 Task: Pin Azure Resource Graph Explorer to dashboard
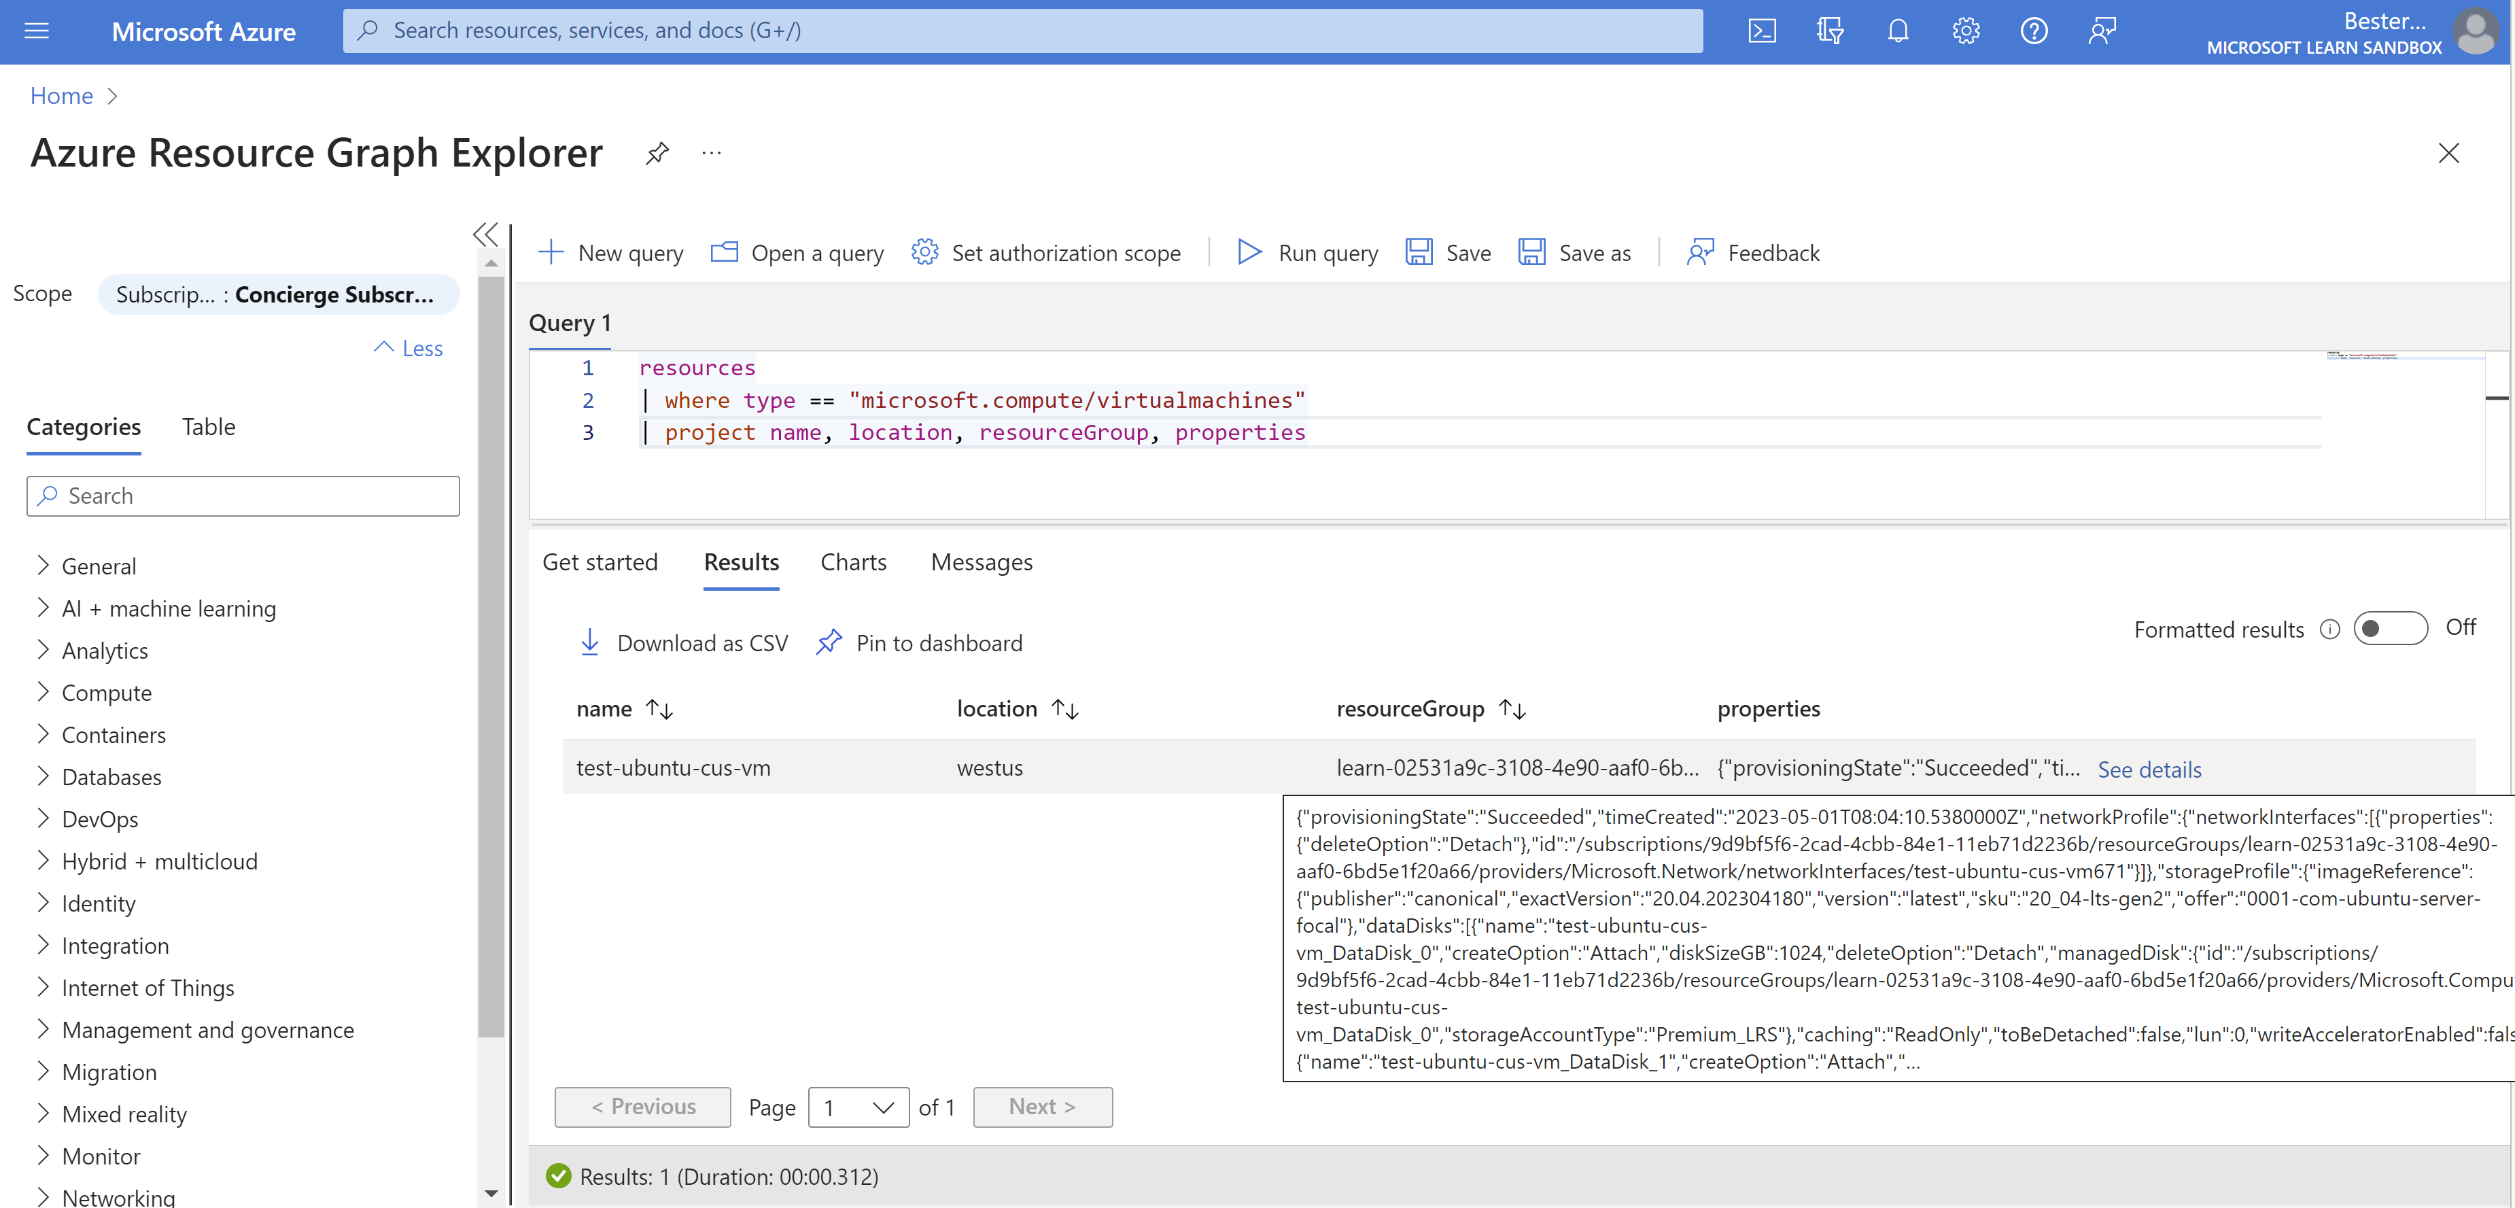pyautogui.click(x=657, y=154)
